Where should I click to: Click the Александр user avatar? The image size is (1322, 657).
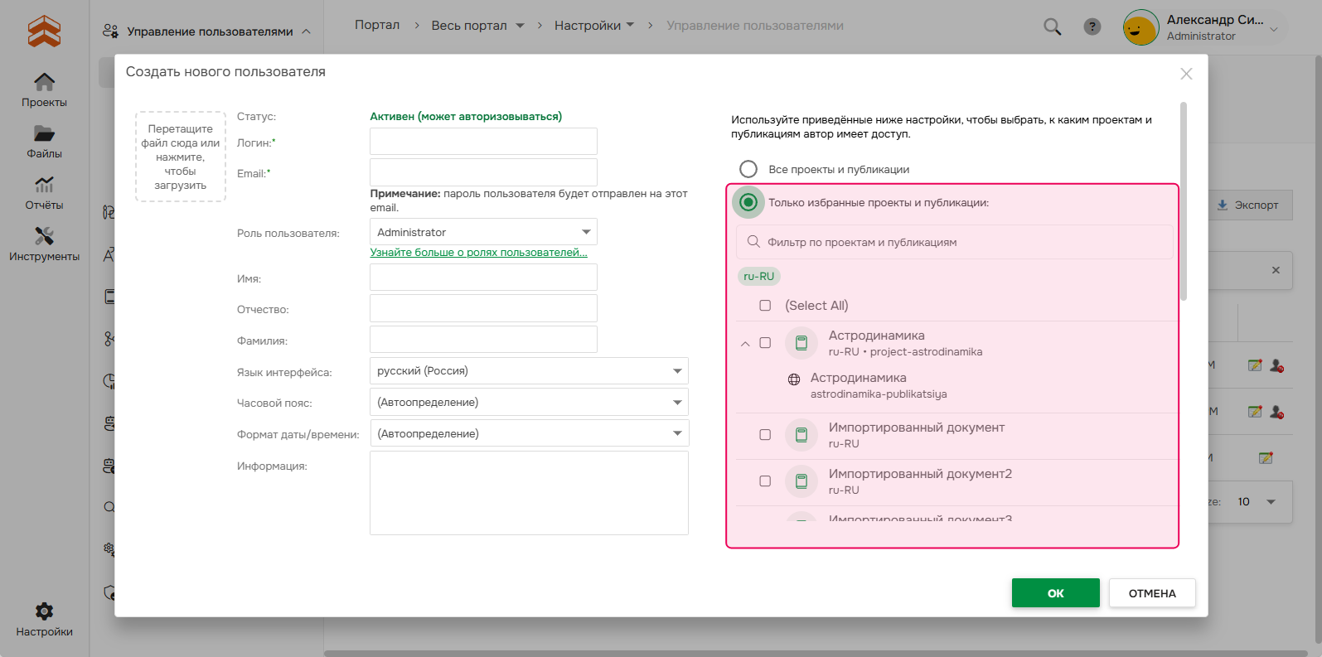point(1140,27)
